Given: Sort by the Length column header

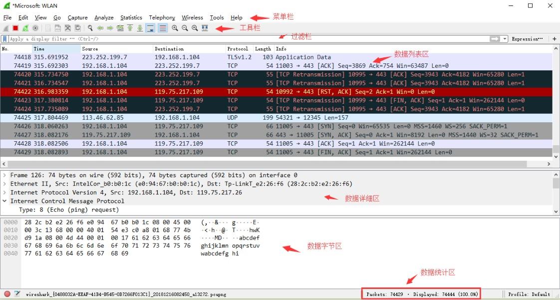Looking at the screenshot, I should coord(263,49).
